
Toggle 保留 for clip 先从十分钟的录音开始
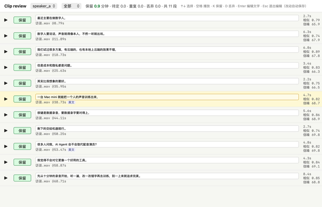coord(22,178)
